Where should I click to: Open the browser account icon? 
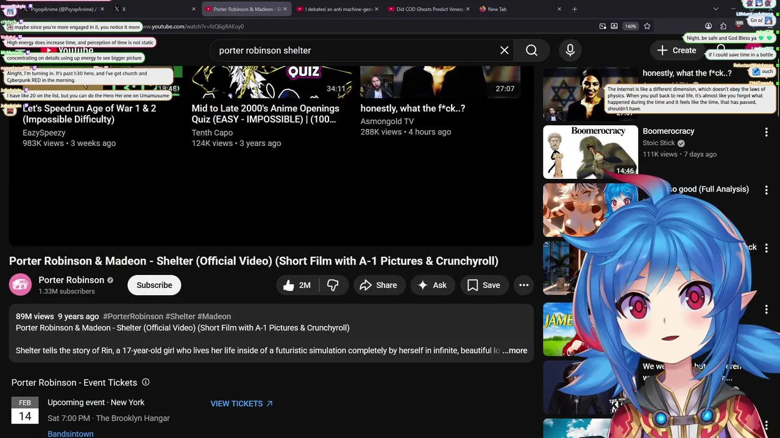pos(708,26)
